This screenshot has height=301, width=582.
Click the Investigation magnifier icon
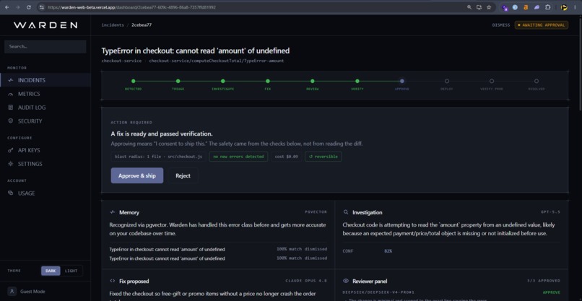(346, 212)
